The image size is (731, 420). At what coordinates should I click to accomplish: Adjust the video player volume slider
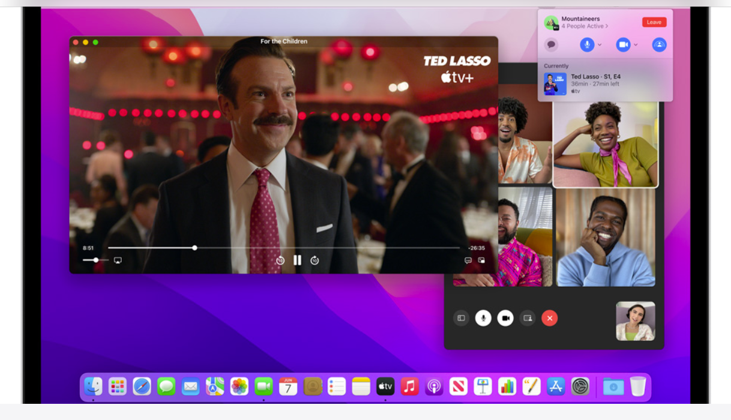[95, 260]
